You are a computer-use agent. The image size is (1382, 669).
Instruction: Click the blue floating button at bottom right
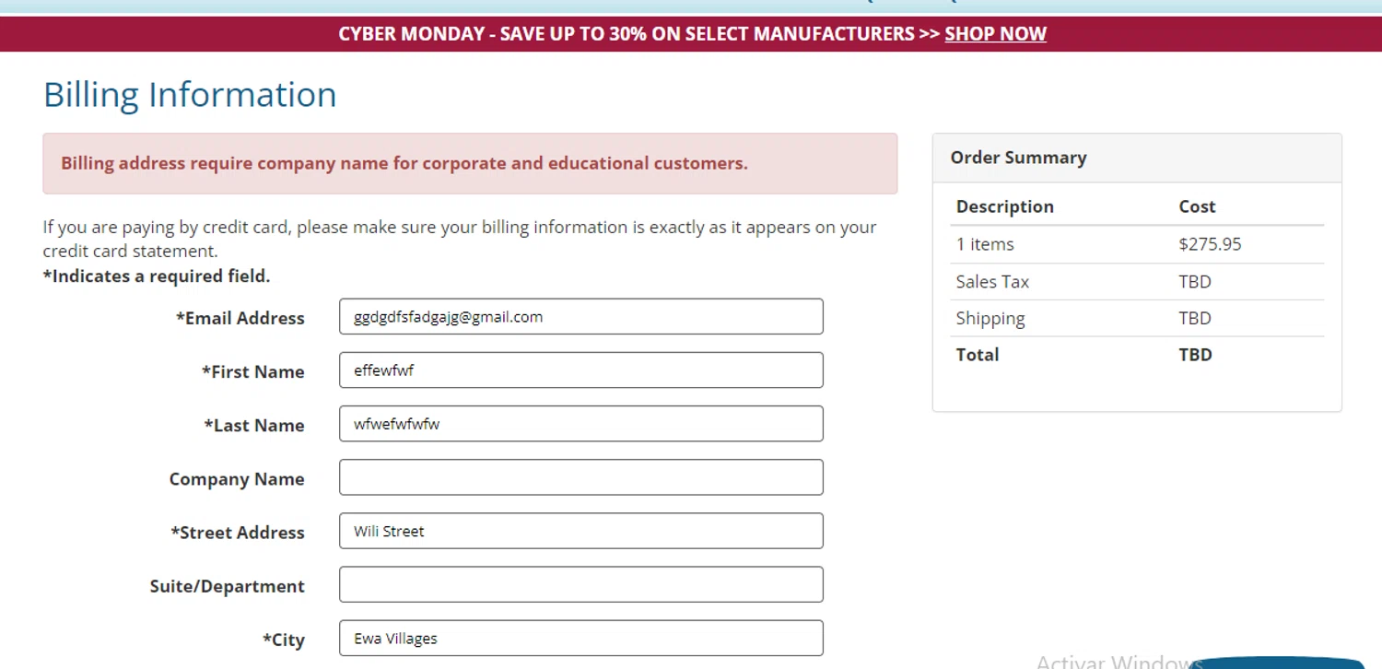click(x=1279, y=662)
